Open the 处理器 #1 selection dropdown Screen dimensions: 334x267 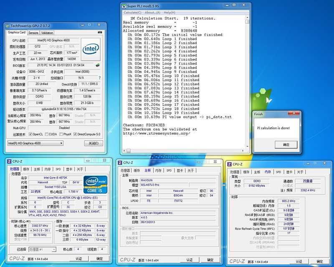pos(43,249)
